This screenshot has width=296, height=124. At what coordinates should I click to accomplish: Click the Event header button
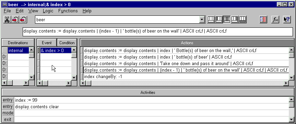click(47, 43)
